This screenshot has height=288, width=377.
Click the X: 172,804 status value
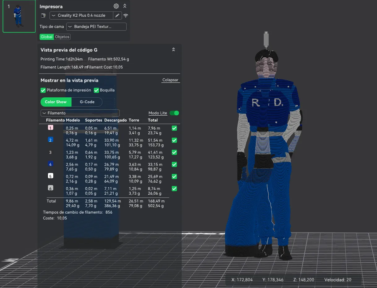242,280
